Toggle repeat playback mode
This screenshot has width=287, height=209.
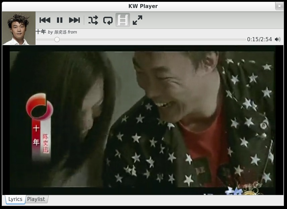(108, 20)
